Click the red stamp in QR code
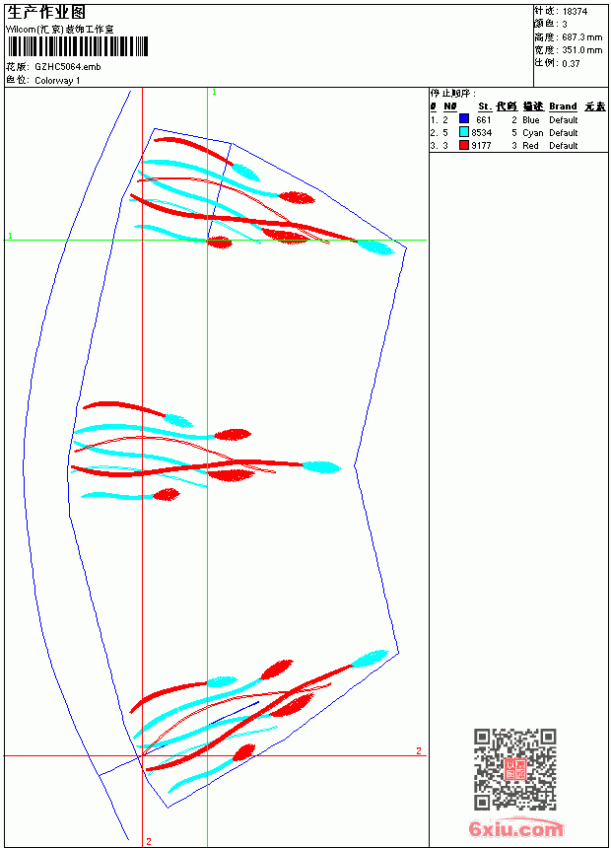The image size is (611, 848). click(514, 769)
